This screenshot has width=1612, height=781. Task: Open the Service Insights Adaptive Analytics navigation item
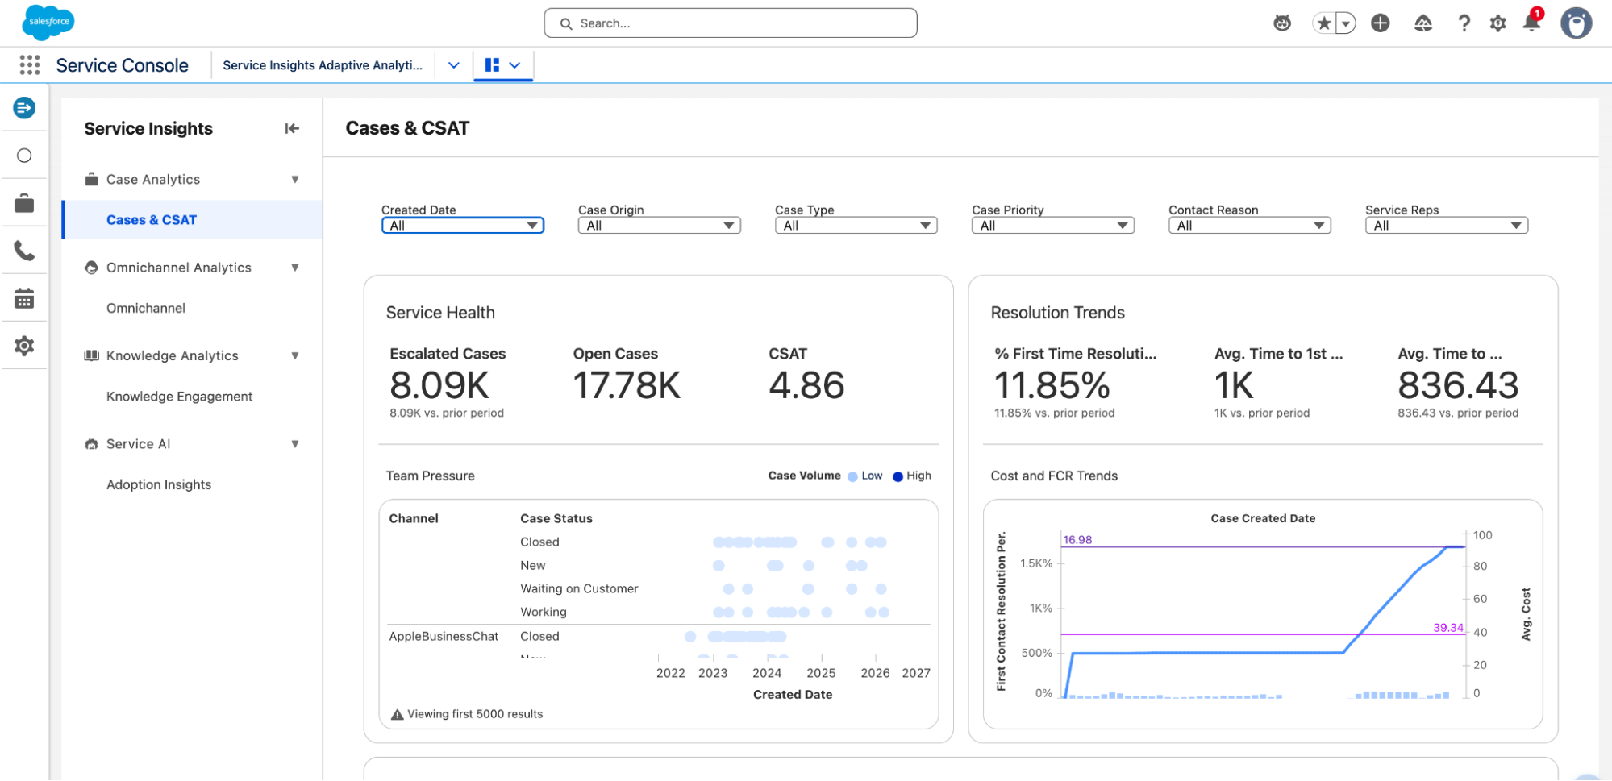[323, 65]
